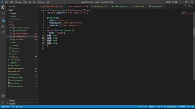Open Run and Debug view icon

tap(3, 26)
